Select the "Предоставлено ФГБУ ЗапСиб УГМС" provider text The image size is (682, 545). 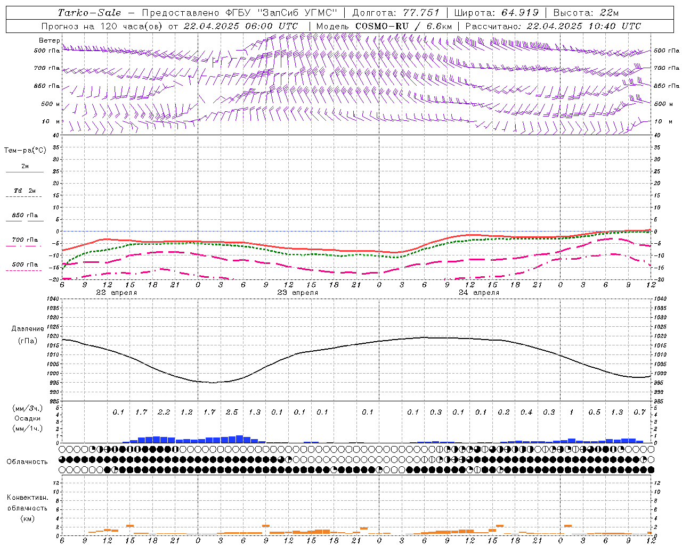click(x=240, y=13)
